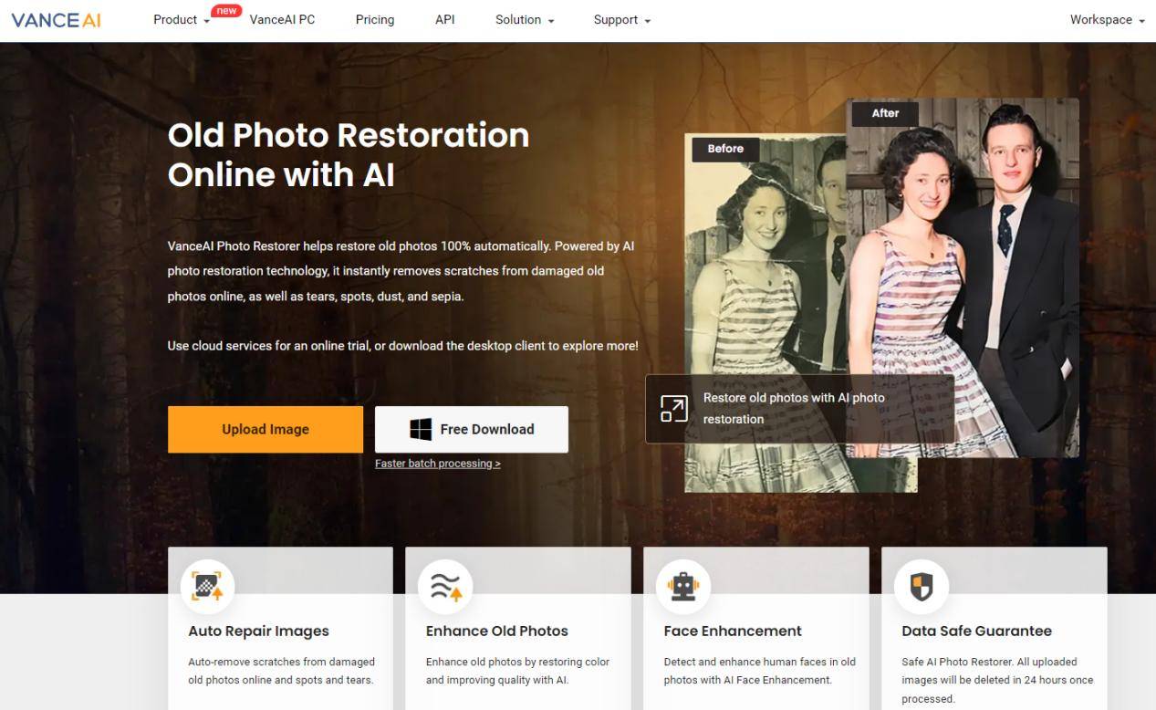The width and height of the screenshot is (1156, 710).
Task: Follow the 'Faster batch processing' link
Action: point(437,464)
